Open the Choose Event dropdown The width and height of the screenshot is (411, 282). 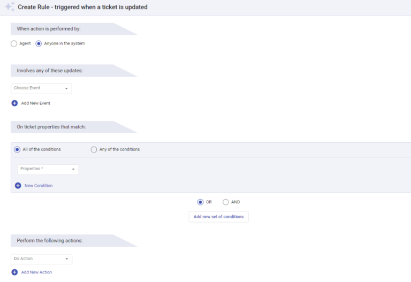(x=41, y=88)
